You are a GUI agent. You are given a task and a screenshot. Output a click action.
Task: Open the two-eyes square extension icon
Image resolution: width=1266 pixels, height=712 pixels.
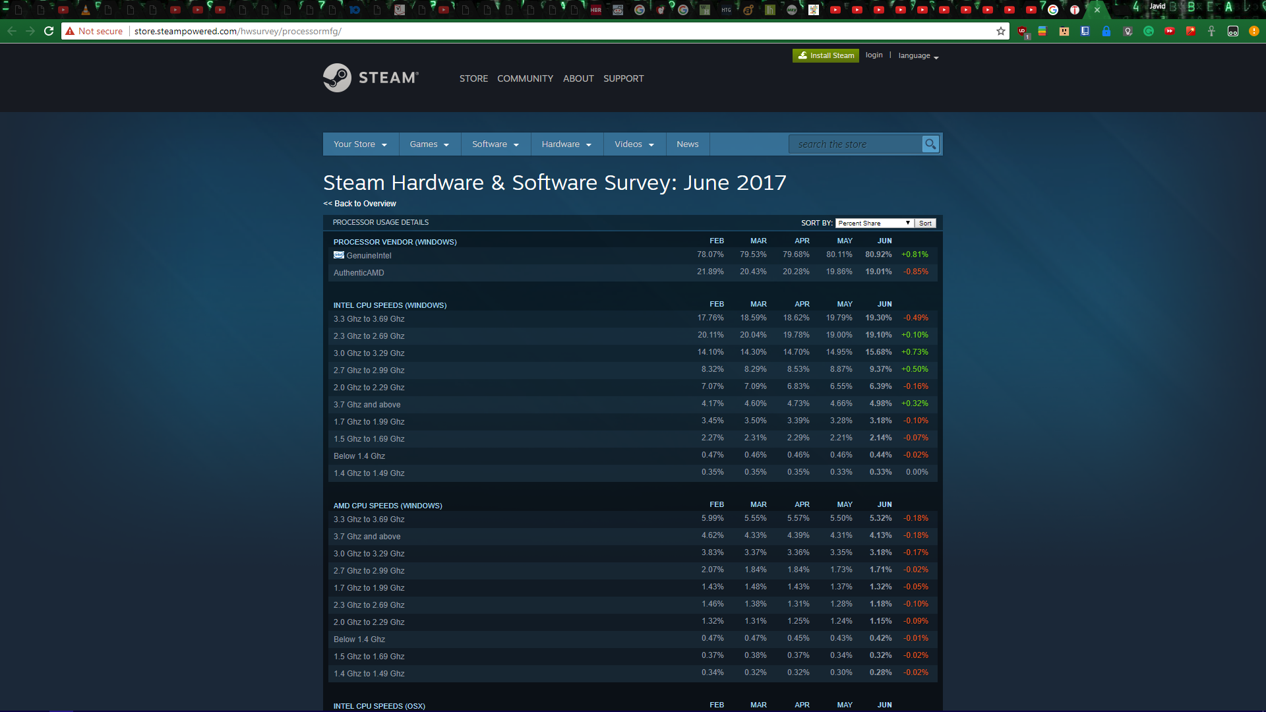point(1233,31)
